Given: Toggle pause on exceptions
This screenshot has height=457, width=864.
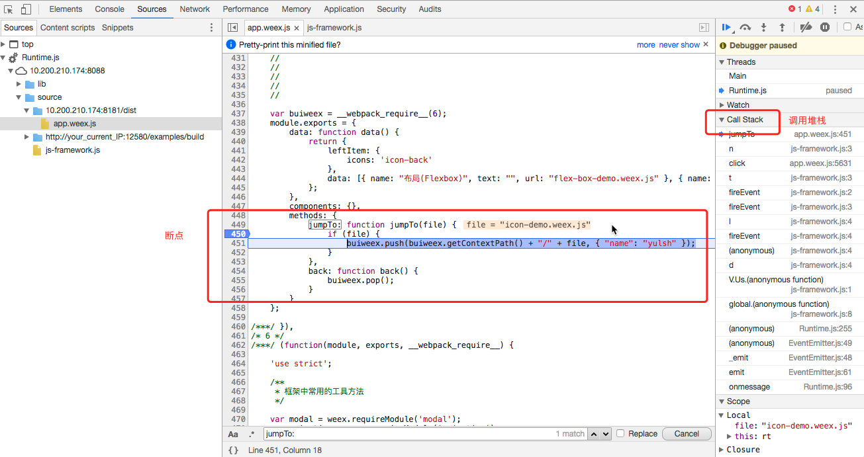Looking at the screenshot, I should coord(825,27).
